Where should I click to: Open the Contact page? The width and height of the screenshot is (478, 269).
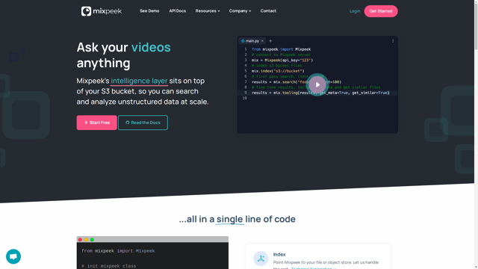(268, 11)
